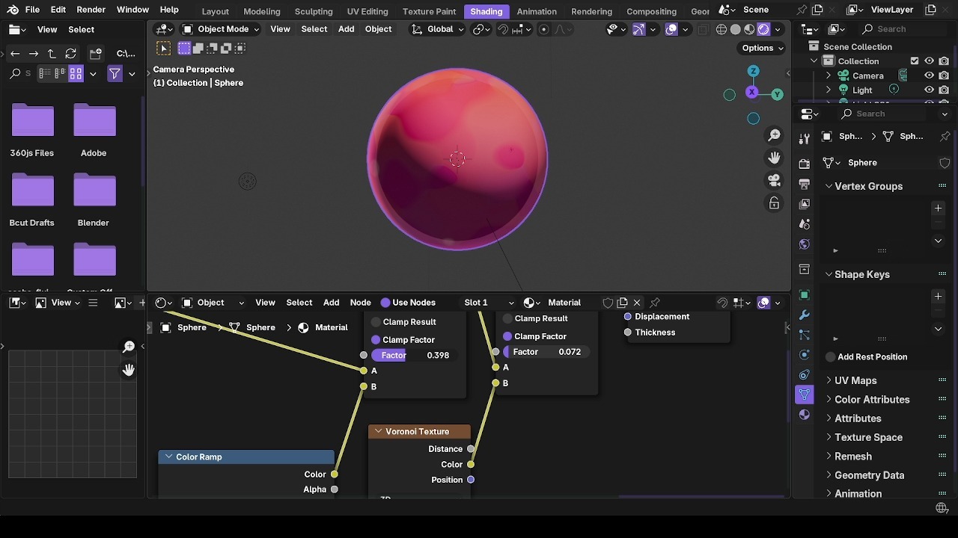Image resolution: width=958 pixels, height=538 pixels.
Task: Open the World properties tab
Action: tap(805, 244)
